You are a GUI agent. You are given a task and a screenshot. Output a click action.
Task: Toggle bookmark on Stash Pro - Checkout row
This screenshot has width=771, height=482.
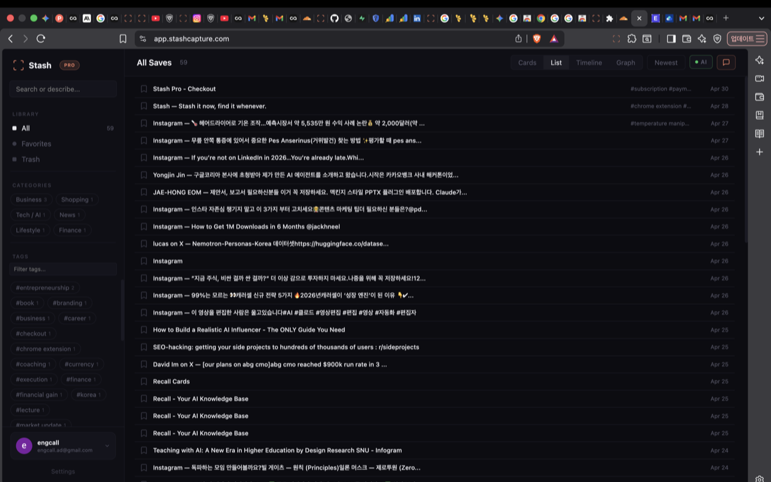tap(144, 89)
